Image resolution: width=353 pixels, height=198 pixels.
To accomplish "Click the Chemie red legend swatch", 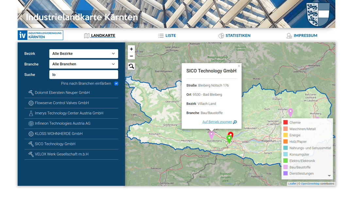I will click(285, 122).
